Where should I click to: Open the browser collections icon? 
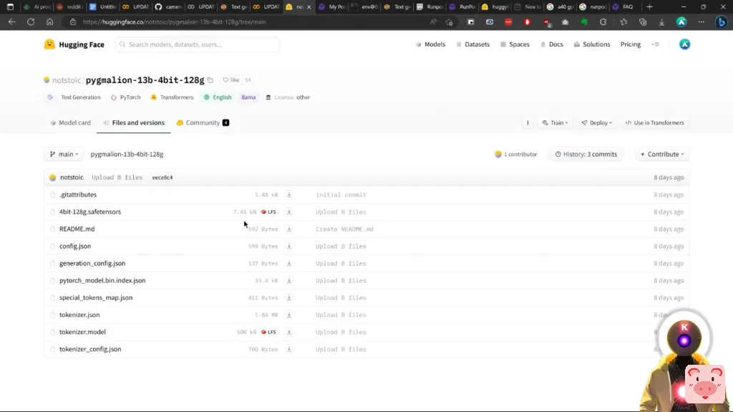[643, 22]
